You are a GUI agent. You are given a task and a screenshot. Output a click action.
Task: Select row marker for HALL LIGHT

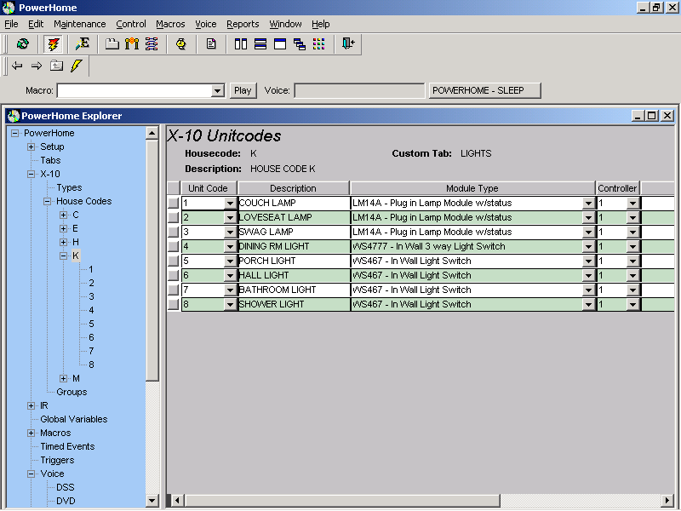(174, 275)
